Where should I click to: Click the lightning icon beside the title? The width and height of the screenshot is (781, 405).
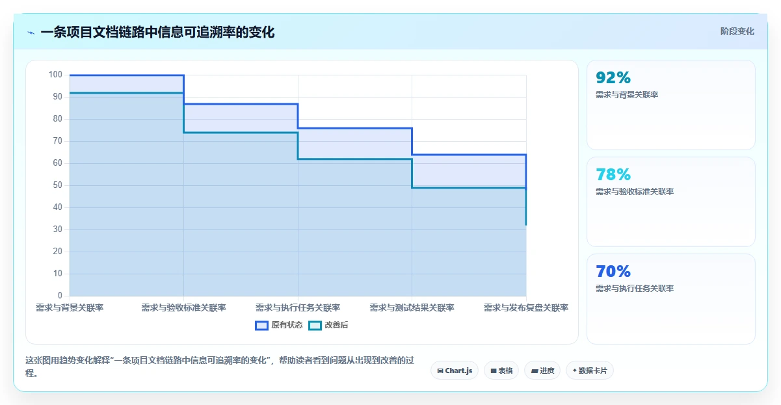pos(31,32)
